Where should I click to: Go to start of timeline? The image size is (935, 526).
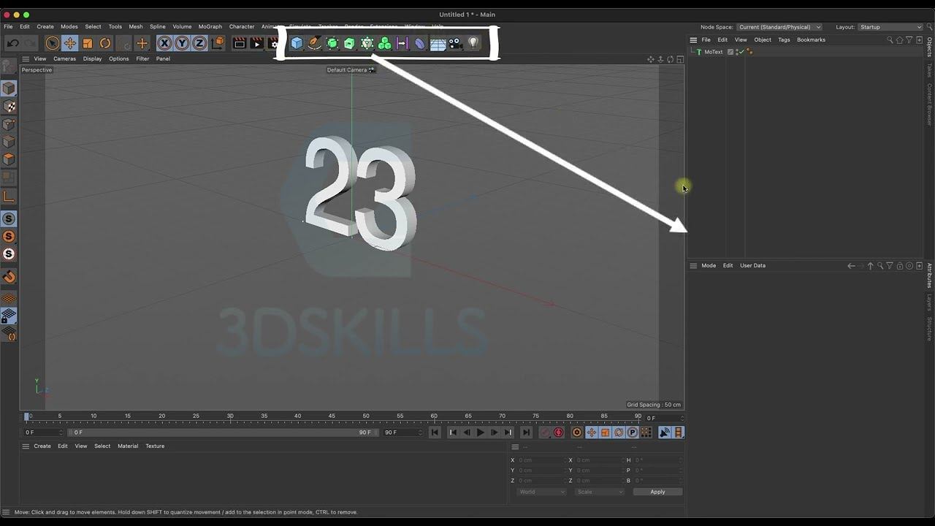pos(435,432)
